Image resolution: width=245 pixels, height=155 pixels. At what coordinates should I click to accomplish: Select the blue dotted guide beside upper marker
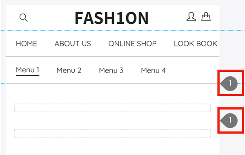pos(241,84)
